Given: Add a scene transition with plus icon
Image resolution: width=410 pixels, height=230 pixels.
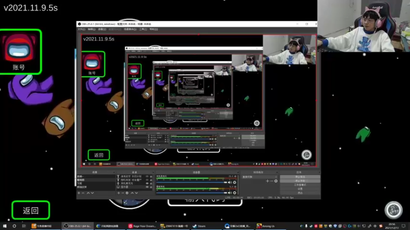Looking at the screenshot, I should tap(268, 181).
